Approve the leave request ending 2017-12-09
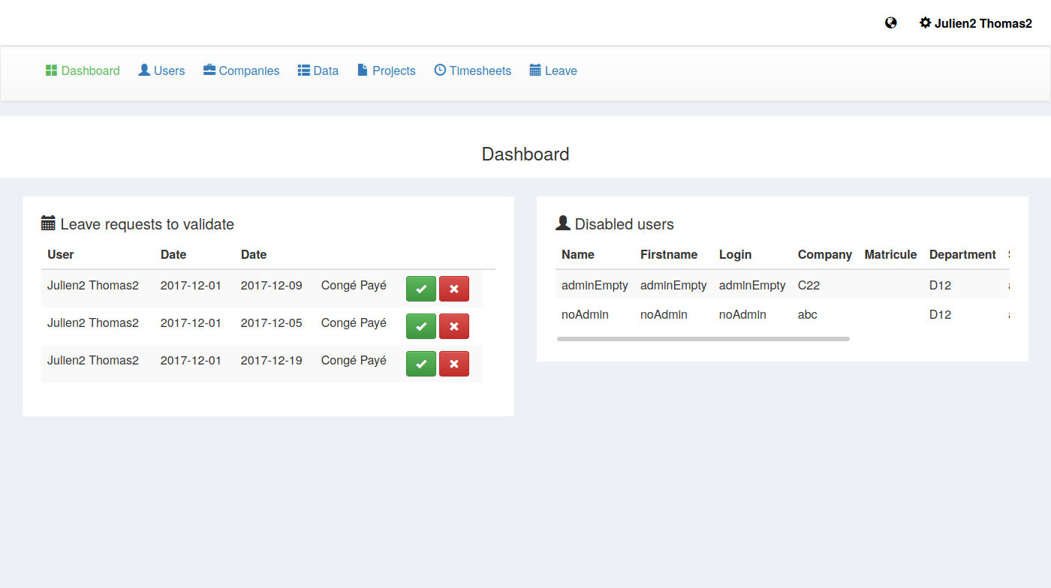This screenshot has height=588, width=1051. click(x=420, y=289)
